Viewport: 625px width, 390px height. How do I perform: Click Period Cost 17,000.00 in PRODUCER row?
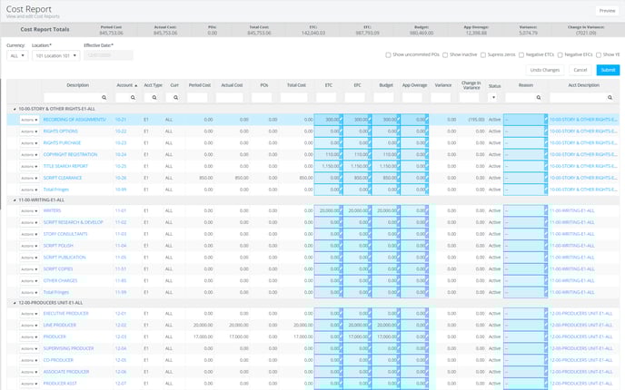[203, 336]
